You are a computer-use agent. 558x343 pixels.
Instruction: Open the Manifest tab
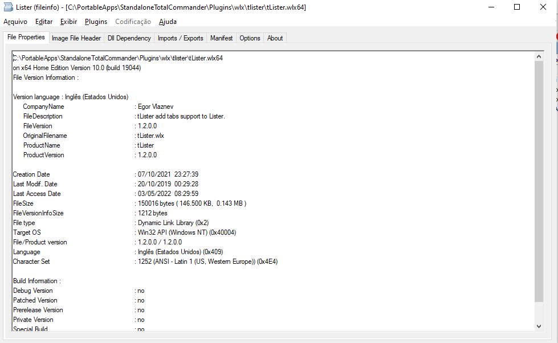point(221,38)
